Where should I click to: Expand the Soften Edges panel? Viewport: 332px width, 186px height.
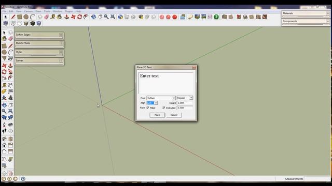[x=39, y=36]
